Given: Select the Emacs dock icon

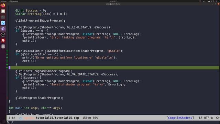Looking at the screenshot, I should pyautogui.click(x=3, y=29).
